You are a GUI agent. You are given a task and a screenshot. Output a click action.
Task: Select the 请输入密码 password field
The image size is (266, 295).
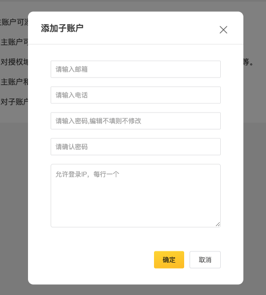[x=136, y=121]
